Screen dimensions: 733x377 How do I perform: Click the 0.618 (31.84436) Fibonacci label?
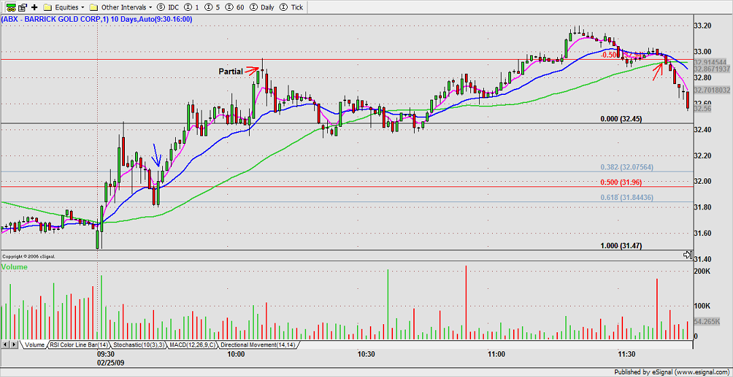(626, 197)
